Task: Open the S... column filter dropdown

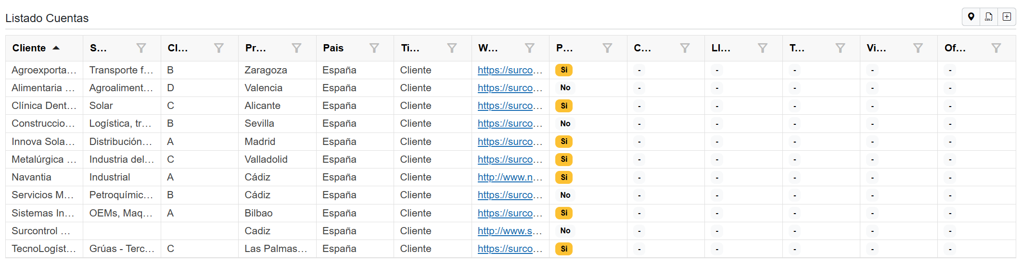Action: coord(141,48)
